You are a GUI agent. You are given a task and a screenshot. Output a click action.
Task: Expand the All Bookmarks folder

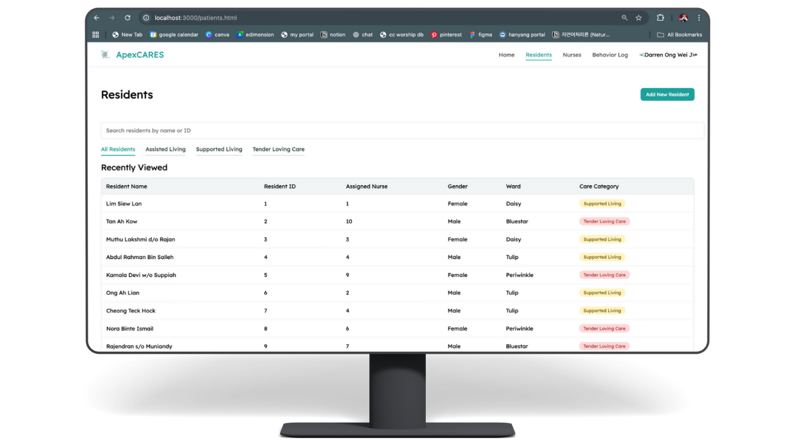(679, 35)
